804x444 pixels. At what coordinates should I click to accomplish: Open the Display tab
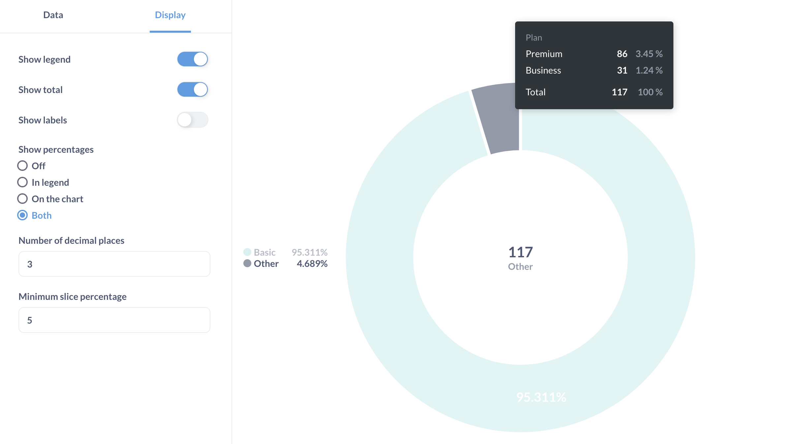click(x=170, y=15)
